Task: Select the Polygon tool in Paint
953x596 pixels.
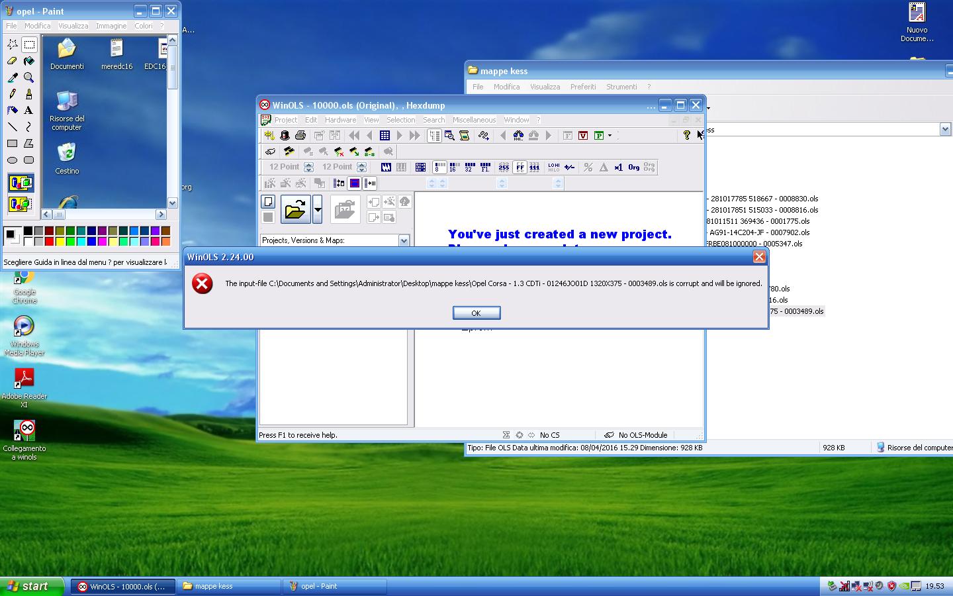Action: pyautogui.click(x=28, y=143)
